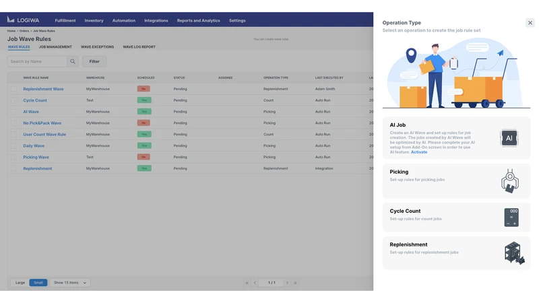Open the Fulfillment menu
The image size is (539, 303).
(65, 21)
